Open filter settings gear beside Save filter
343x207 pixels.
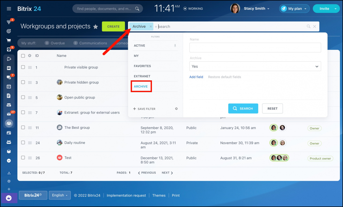[176, 109]
